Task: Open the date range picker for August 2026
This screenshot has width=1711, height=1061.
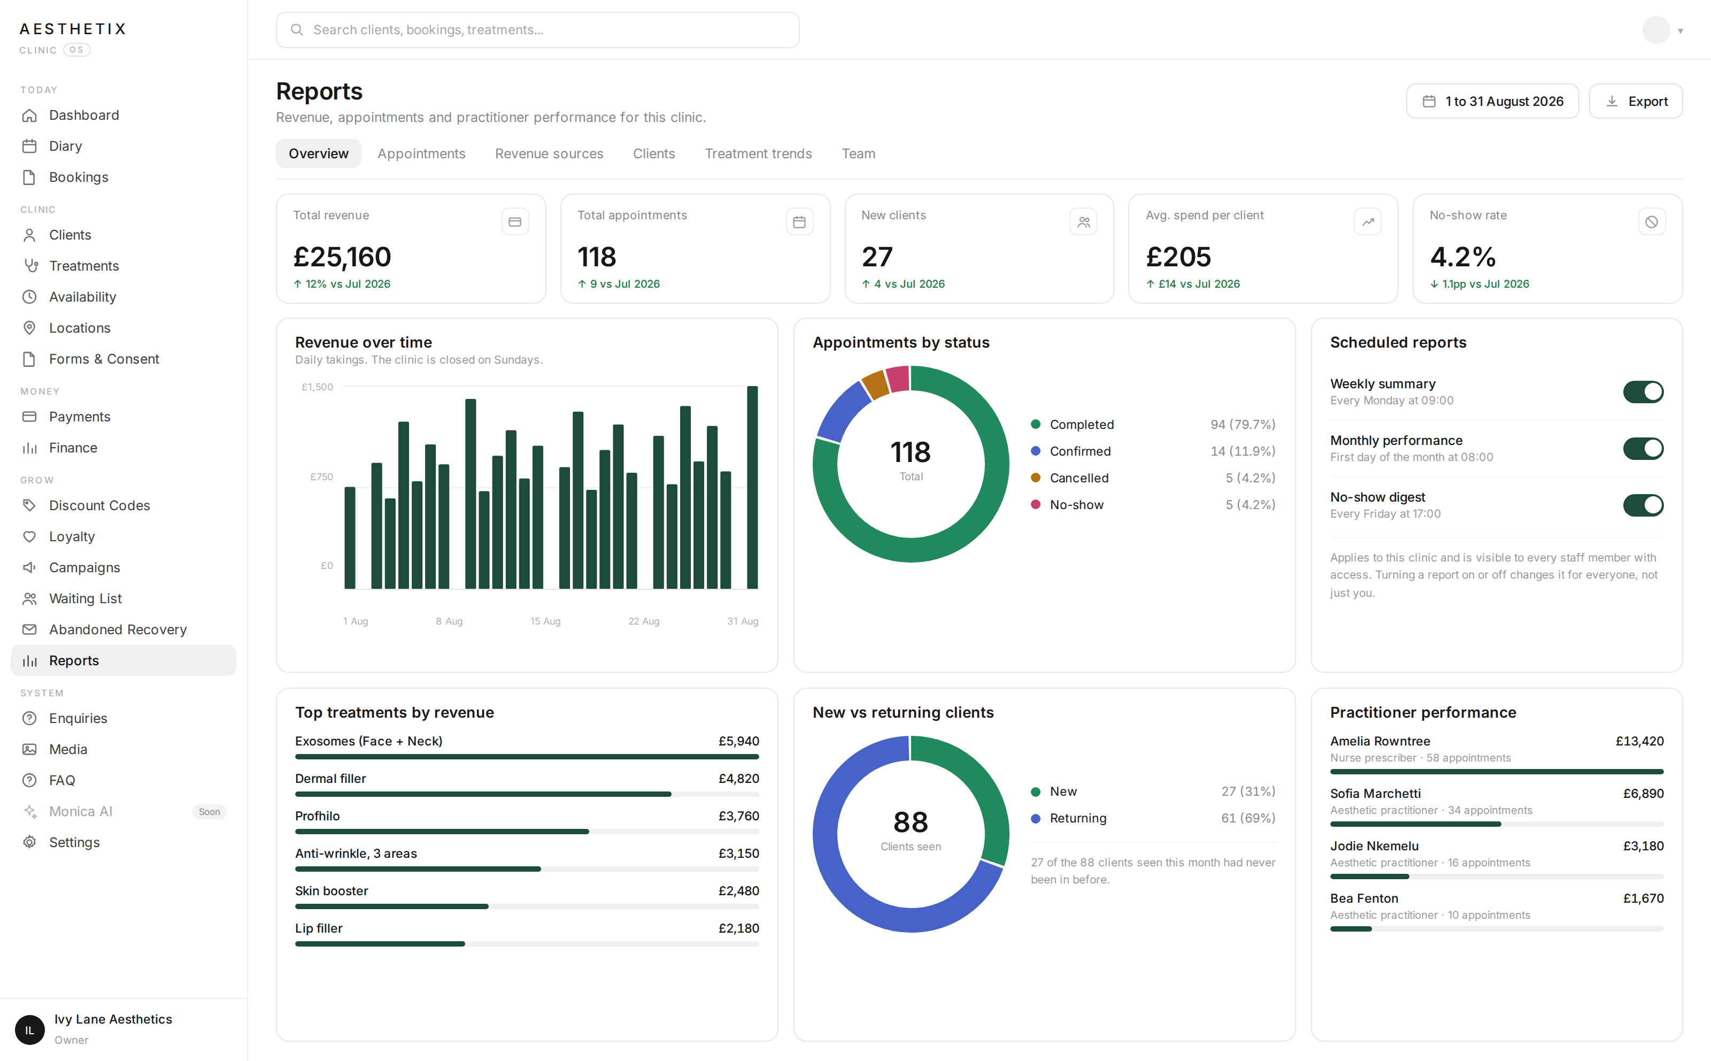Action: [x=1492, y=101]
